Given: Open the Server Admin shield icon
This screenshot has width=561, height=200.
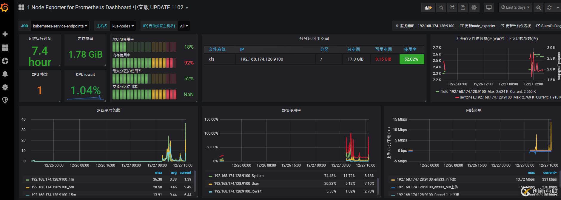Looking at the screenshot, I should click(5, 100).
